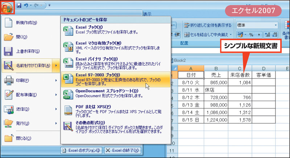Select cell containing 988,000
The height and width of the screenshot is (158, 290).
coord(216,105)
